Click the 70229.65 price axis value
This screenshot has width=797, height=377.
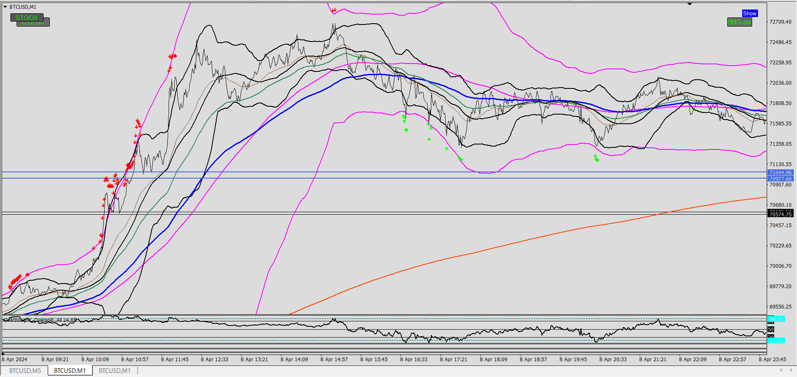(780, 245)
